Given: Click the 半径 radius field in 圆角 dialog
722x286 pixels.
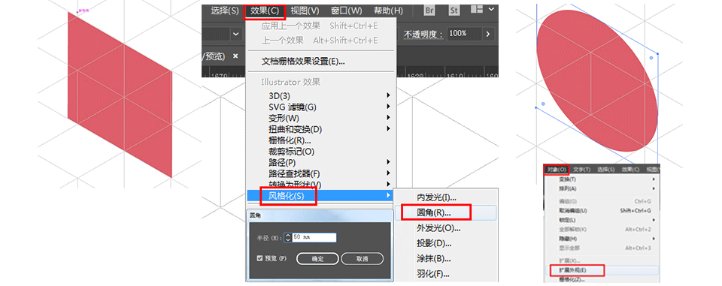Looking at the screenshot, I should (314, 238).
